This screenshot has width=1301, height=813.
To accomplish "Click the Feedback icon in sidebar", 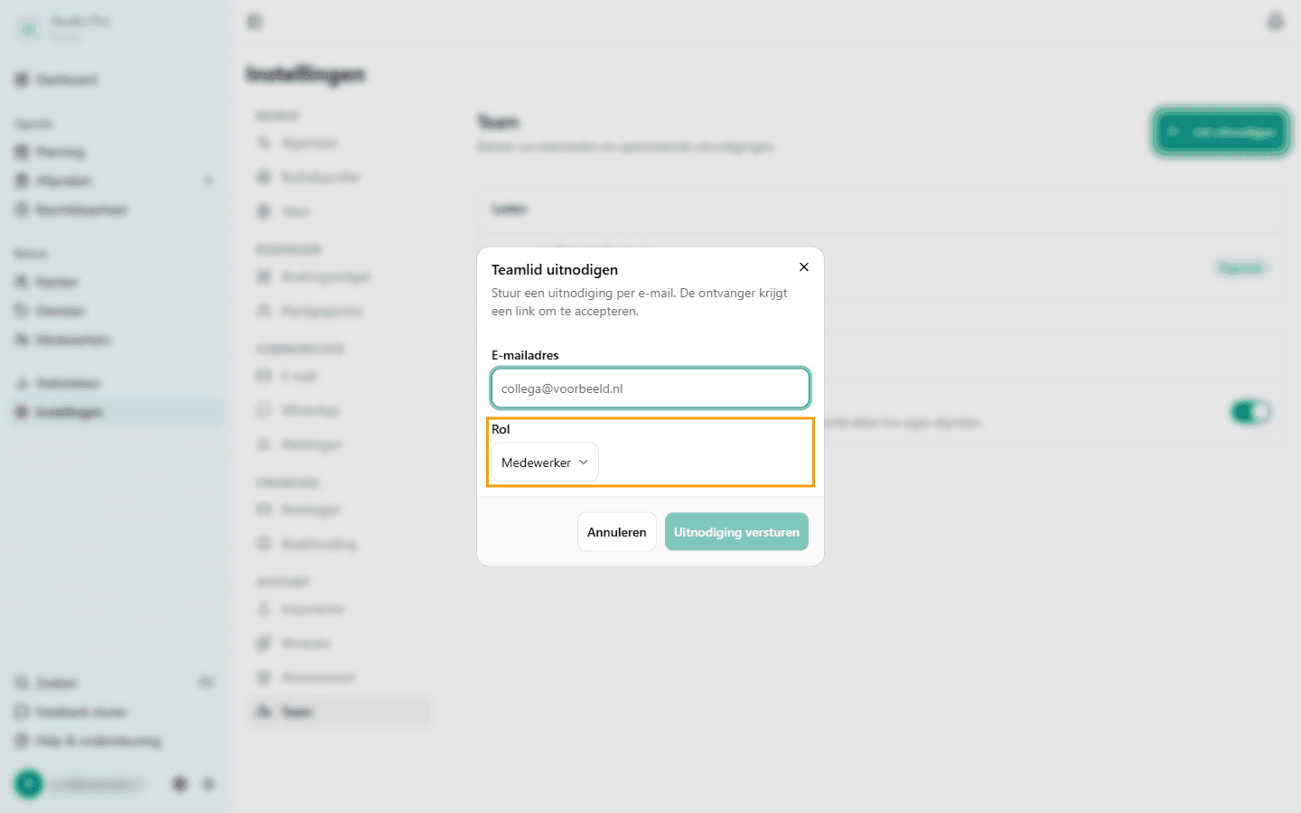I will pos(22,712).
